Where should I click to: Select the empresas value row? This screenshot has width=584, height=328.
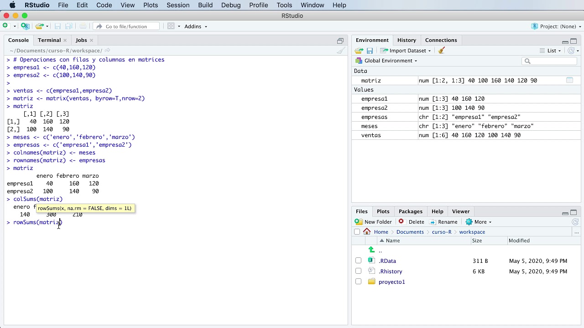point(466,117)
